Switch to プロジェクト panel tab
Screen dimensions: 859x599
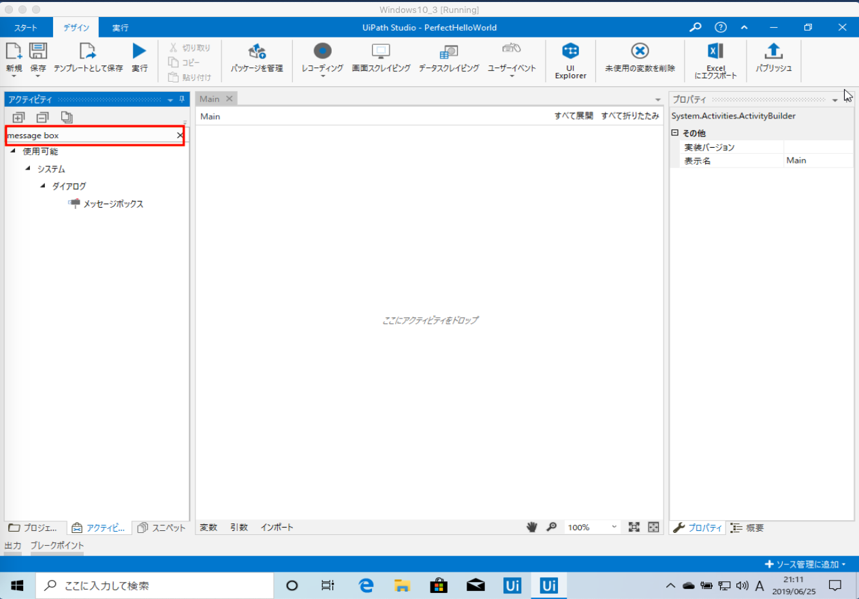(35, 528)
